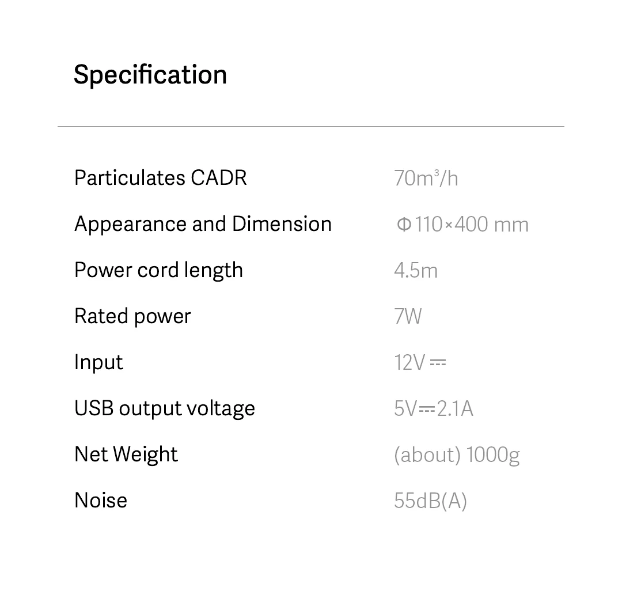Click the 55dB(A) noise value

tap(430, 501)
